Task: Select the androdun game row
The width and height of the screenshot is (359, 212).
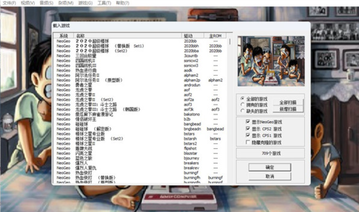Action: [140, 85]
